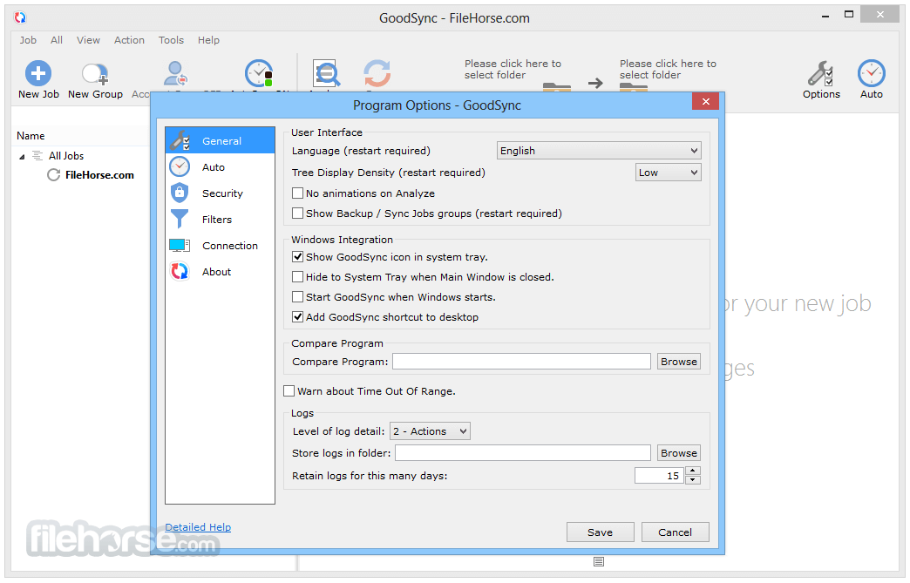The image size is (910, 583).
Task: Click the left folder icon to select folder
Action: 557,87
